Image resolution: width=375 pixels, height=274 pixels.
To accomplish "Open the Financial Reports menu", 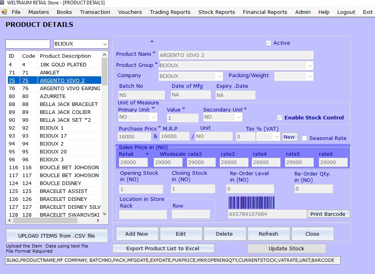I will pyautogui.click(x=265, y=12).
